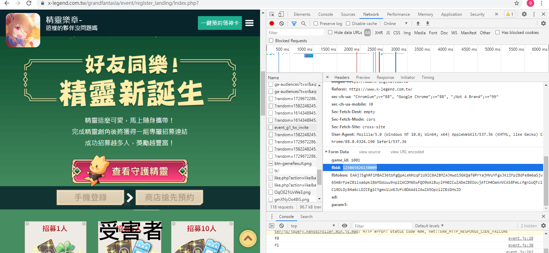Stop recording the network log
Image resolution: width=549 pixels, height=253 pixels.
(272, 23)
